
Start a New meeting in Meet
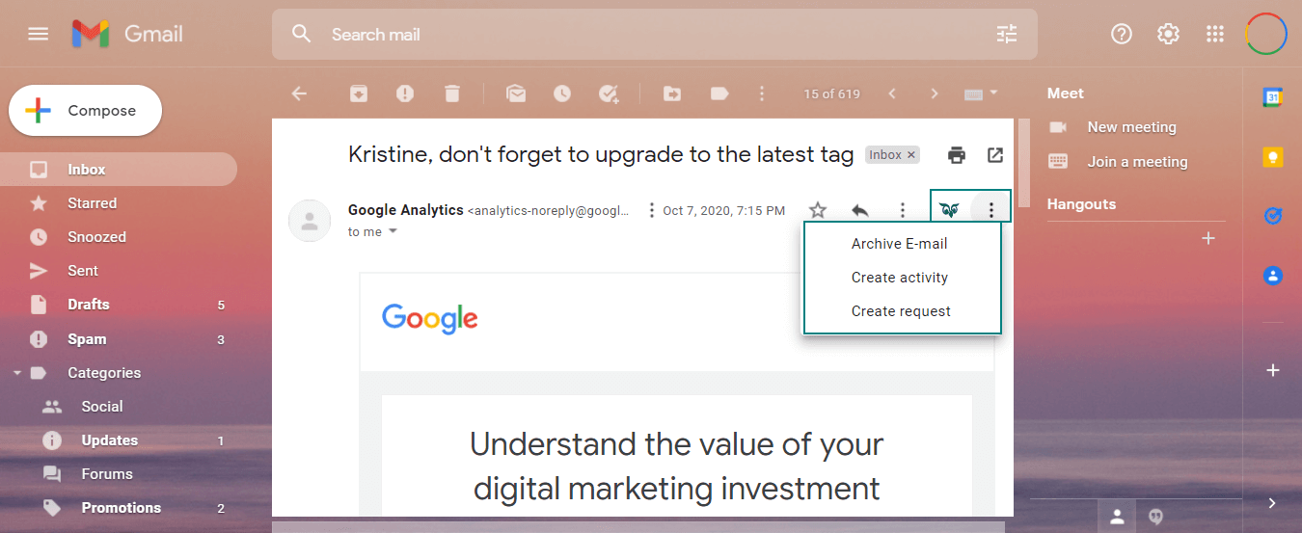(x=1131, y=127)
